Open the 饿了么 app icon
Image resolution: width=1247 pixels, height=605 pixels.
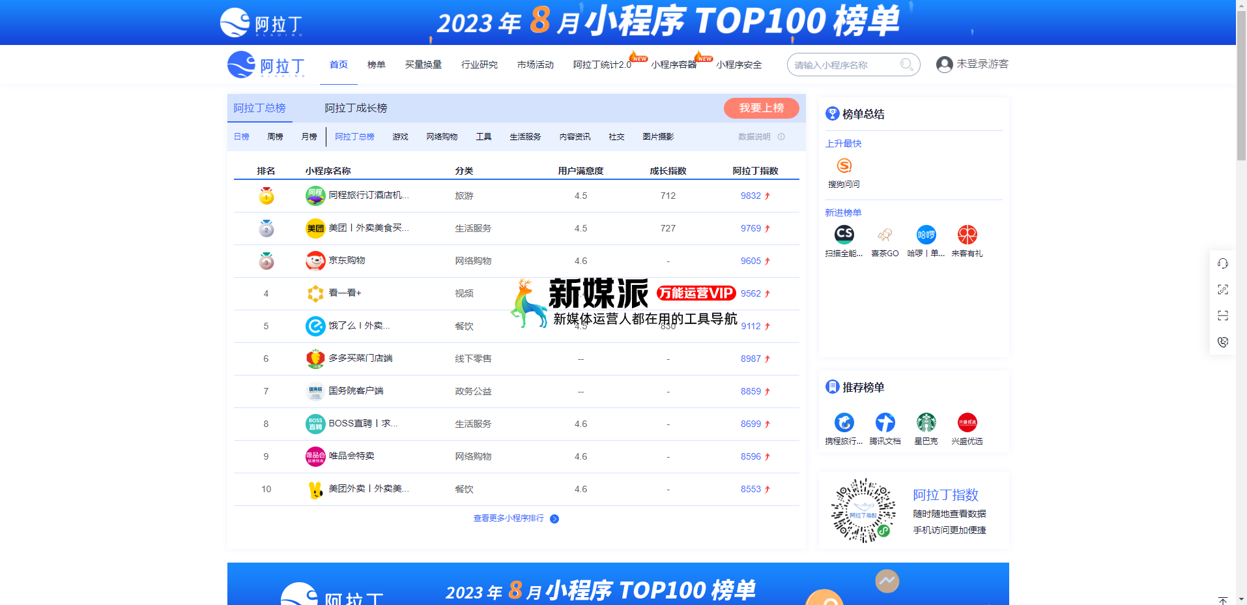coord(315,326)
